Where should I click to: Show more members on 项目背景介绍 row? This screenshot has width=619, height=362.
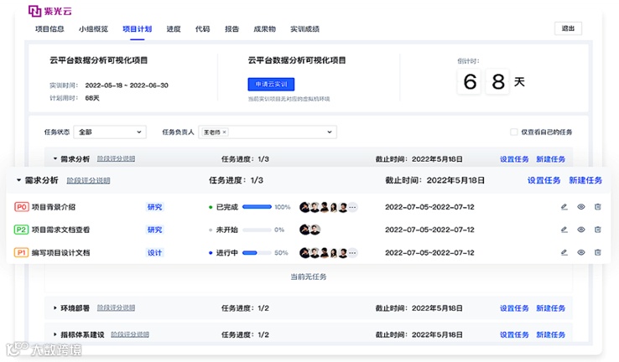tap(353, 207)
